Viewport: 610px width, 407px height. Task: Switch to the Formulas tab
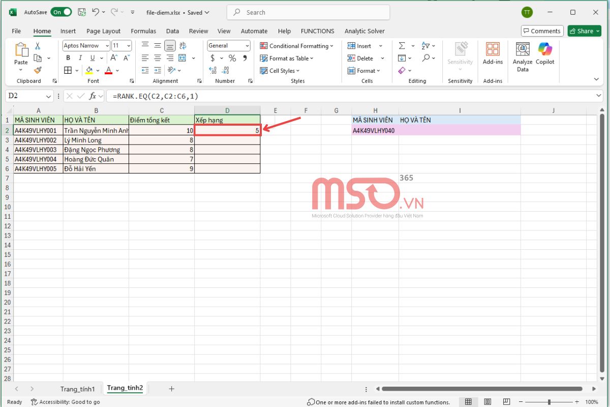[x=143, y=31]
